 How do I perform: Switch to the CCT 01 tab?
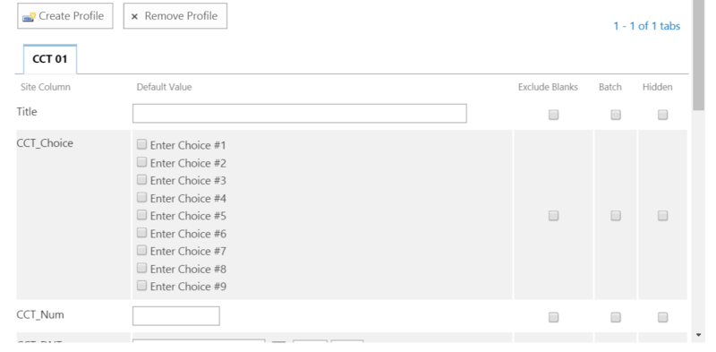[50, 59]
